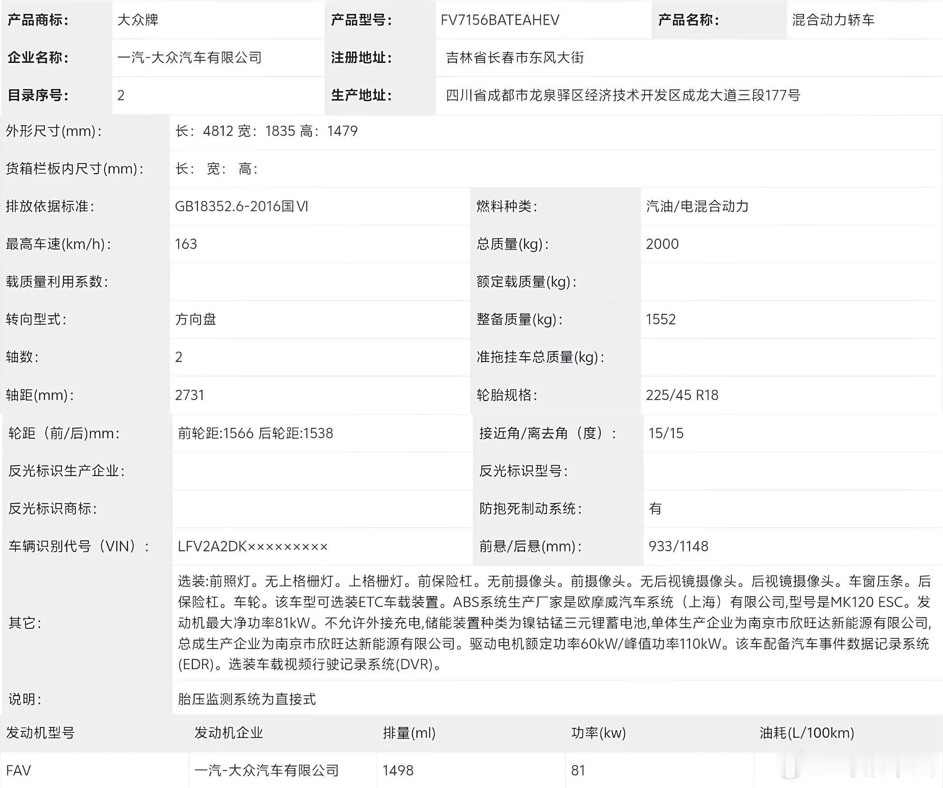943x788 pixels.
Task: Click the VIN value LFV2A2DK
Action: point(252,547)
